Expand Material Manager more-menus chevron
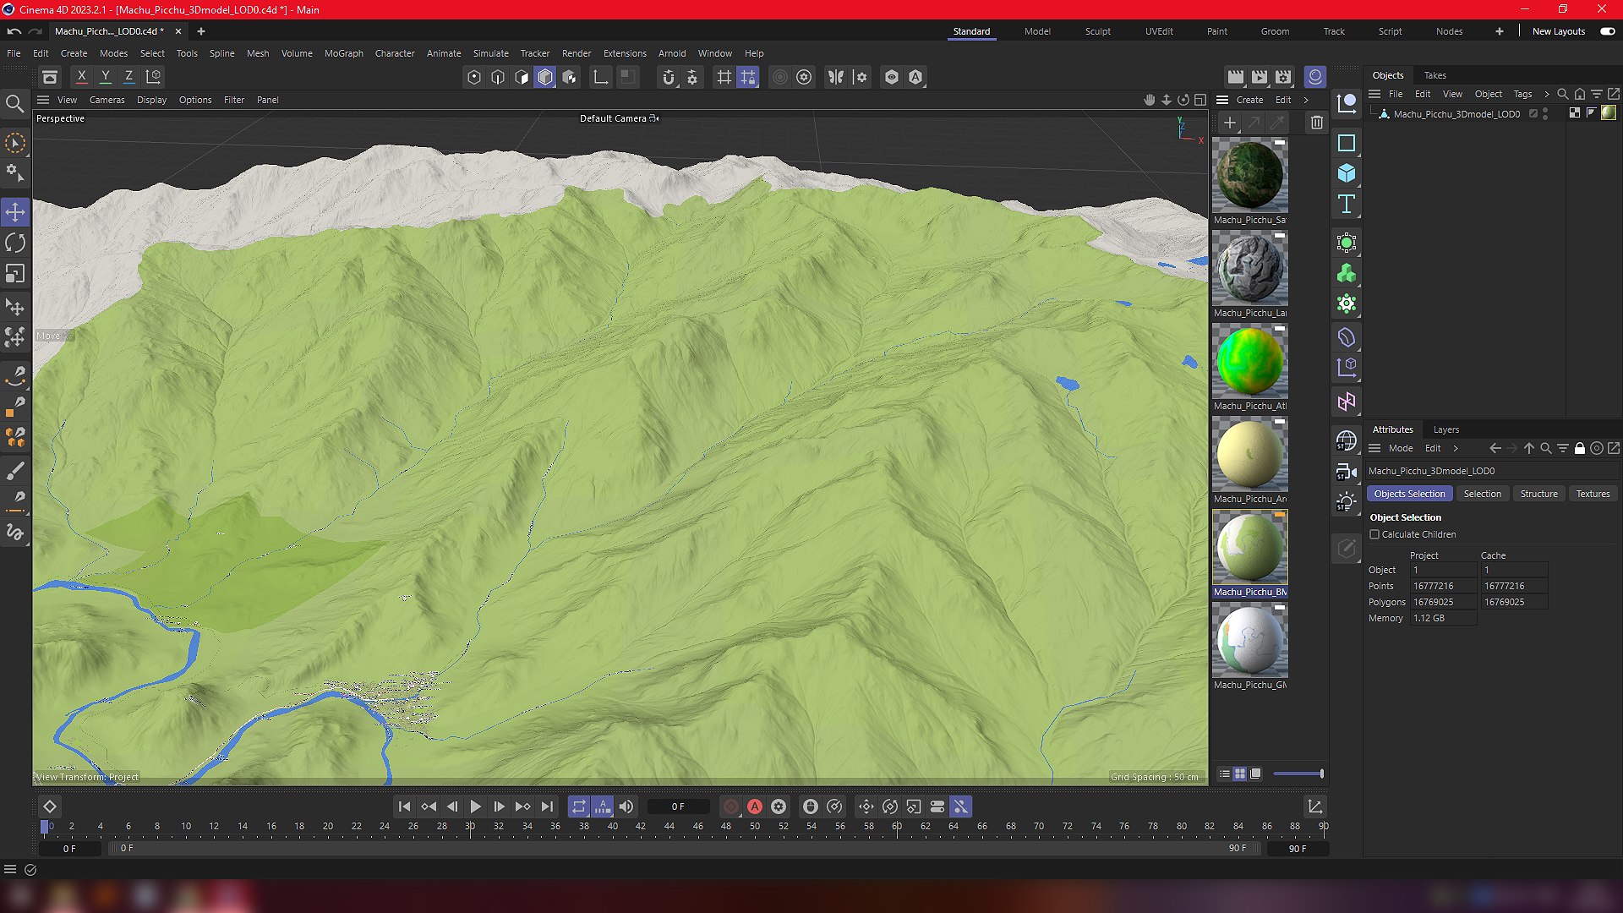Viewport: 1623px width, 913px height. (x=1306, y=100)
